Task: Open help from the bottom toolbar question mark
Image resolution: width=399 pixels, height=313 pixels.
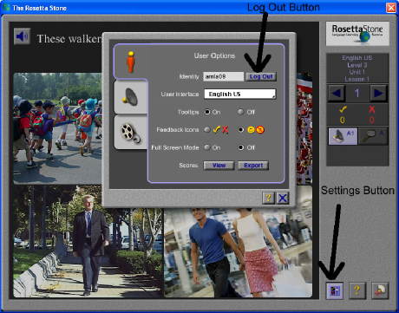Action: 357,290
